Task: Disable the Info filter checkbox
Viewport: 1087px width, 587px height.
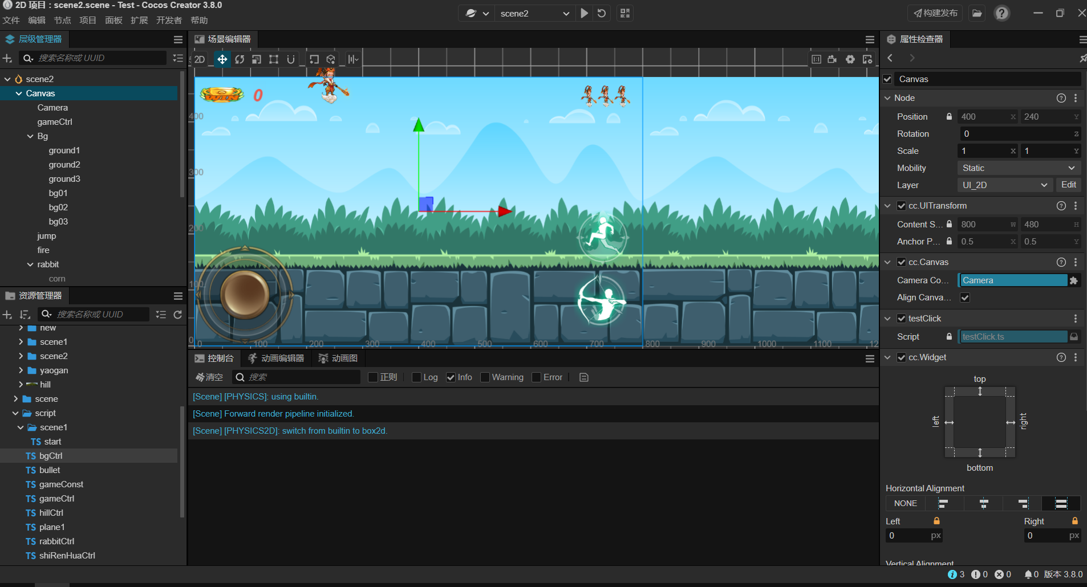Action: [451, 377]
